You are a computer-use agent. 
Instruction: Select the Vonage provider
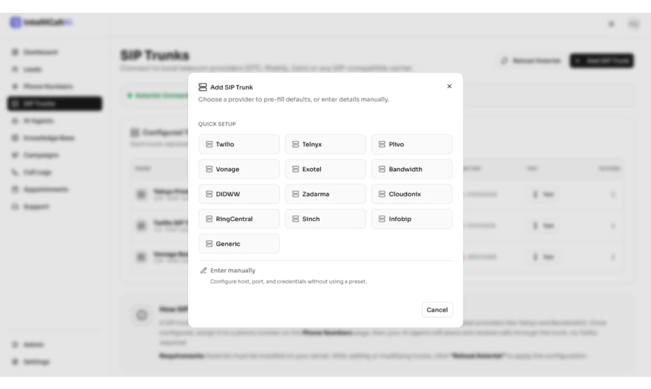(239, 169)
